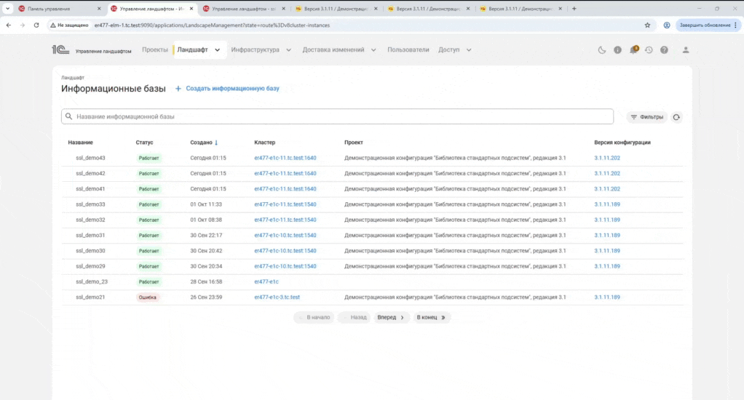Screen dimensions: 744x400
Task: Go forward in browser
Action: 23,25
